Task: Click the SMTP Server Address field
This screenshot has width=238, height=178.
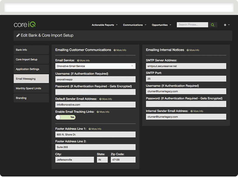Action: [186, 66]
